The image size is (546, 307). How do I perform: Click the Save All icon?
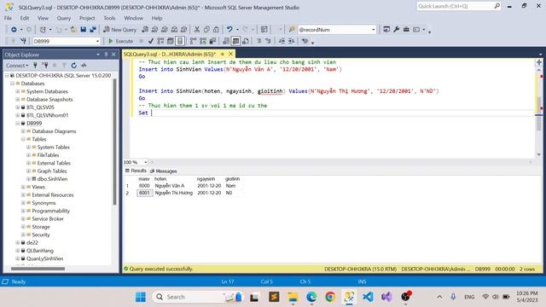(x=93, y=30)
